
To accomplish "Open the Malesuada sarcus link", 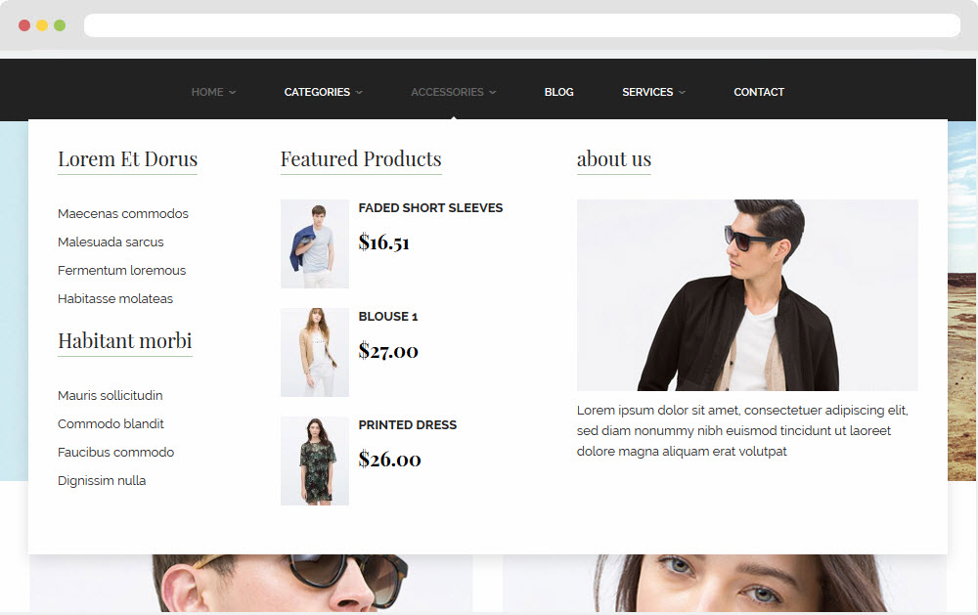I will (x=111, y=242).
